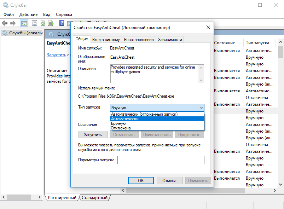The height and width of the screenshot is (209, 284).
Task: Click the executable path C:\Program Files (x86)\EasyAntiCheat text
Action: tap(126, 96)
